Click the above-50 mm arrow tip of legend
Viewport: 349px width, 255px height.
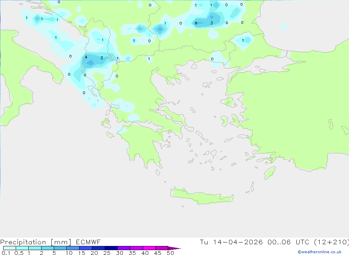[174, 248]
